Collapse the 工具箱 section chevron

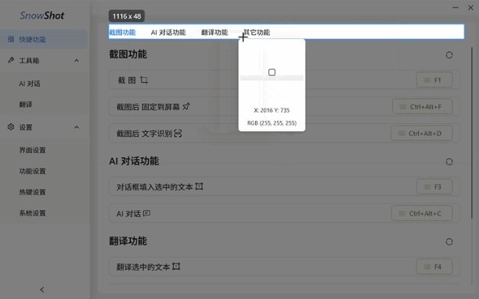click(77, 60)
